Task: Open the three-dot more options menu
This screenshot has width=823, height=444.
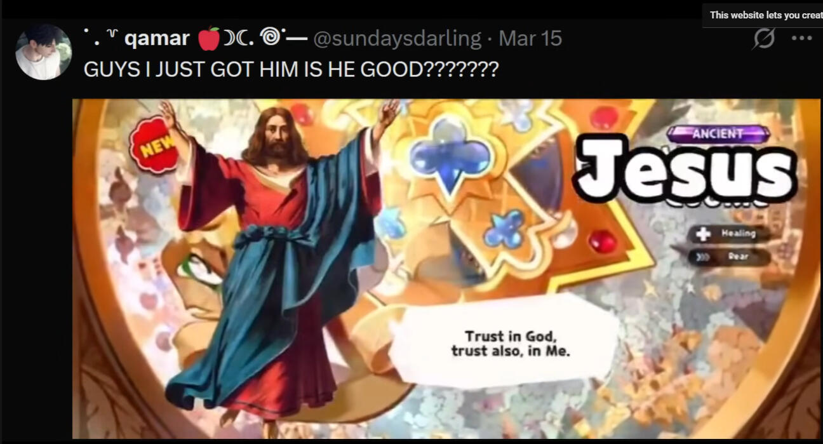Action: point(801,38)
